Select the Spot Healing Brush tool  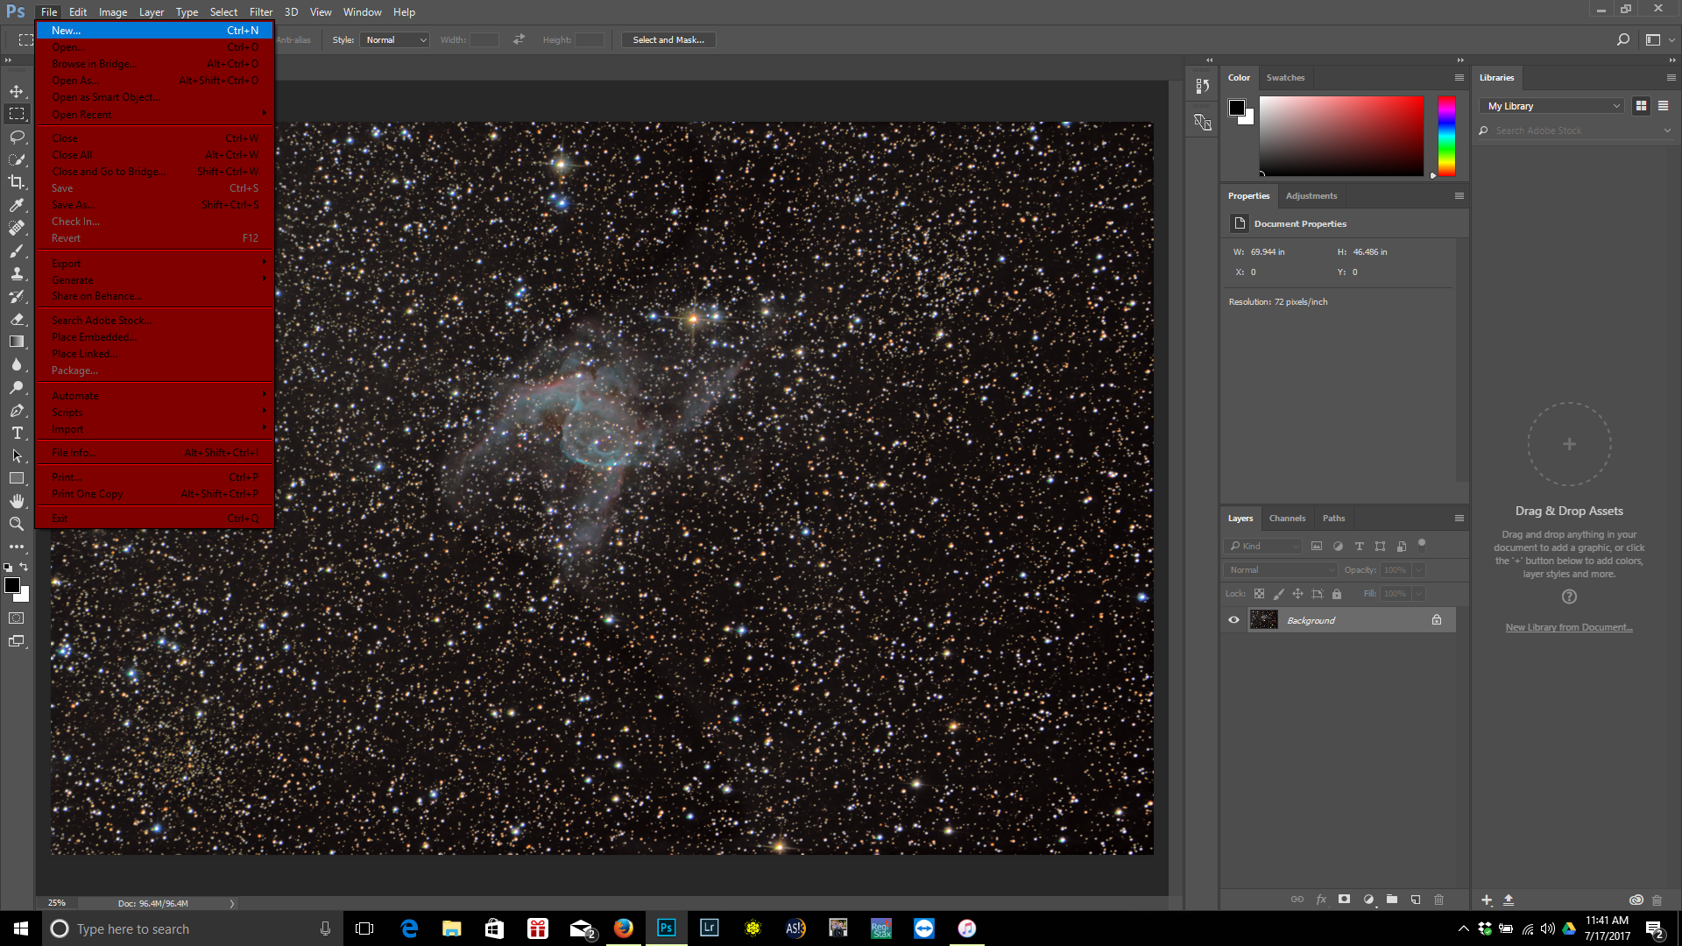pyautogui.click(x=17, y=228)
